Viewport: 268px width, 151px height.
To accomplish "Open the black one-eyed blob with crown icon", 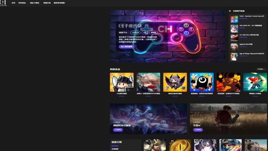I will tap(202, 82).
